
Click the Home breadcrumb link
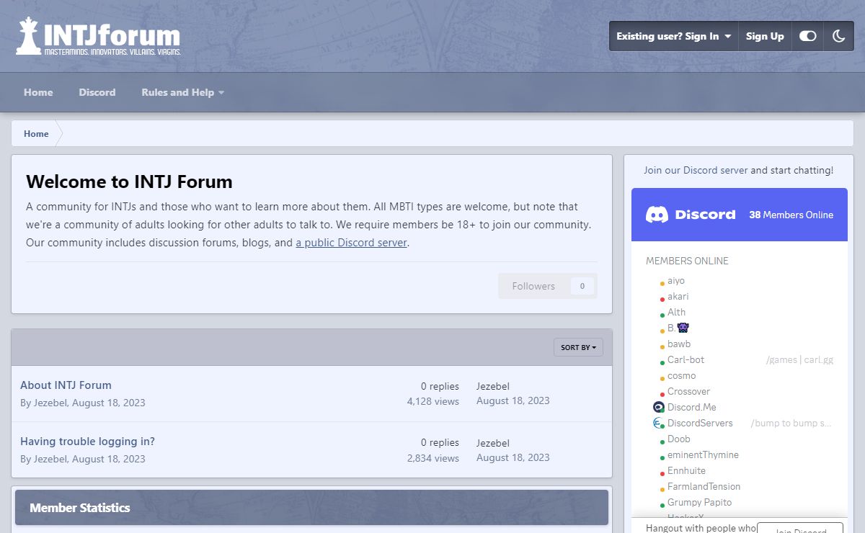click(36, 133)
